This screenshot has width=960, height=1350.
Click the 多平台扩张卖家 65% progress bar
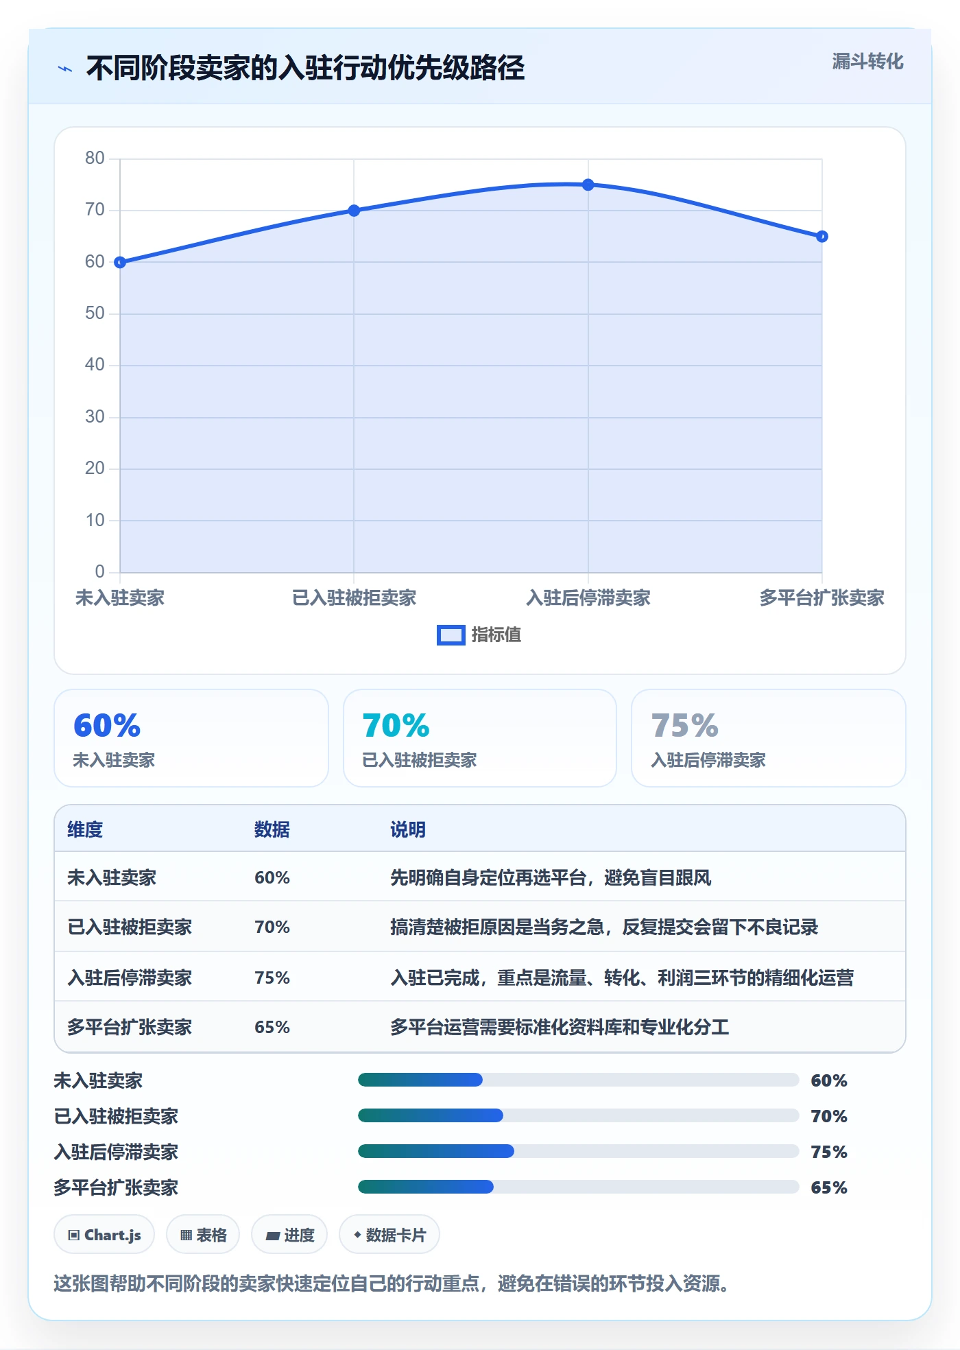point(578,1187)
